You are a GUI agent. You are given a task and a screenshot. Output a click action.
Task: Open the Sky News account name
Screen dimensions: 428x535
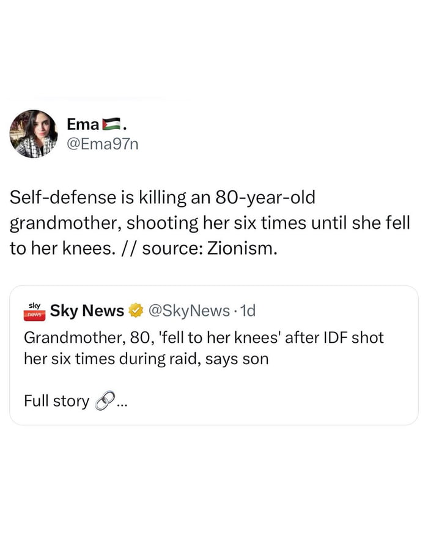(87, 311)
